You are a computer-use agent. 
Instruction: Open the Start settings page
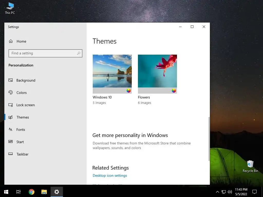45,142
